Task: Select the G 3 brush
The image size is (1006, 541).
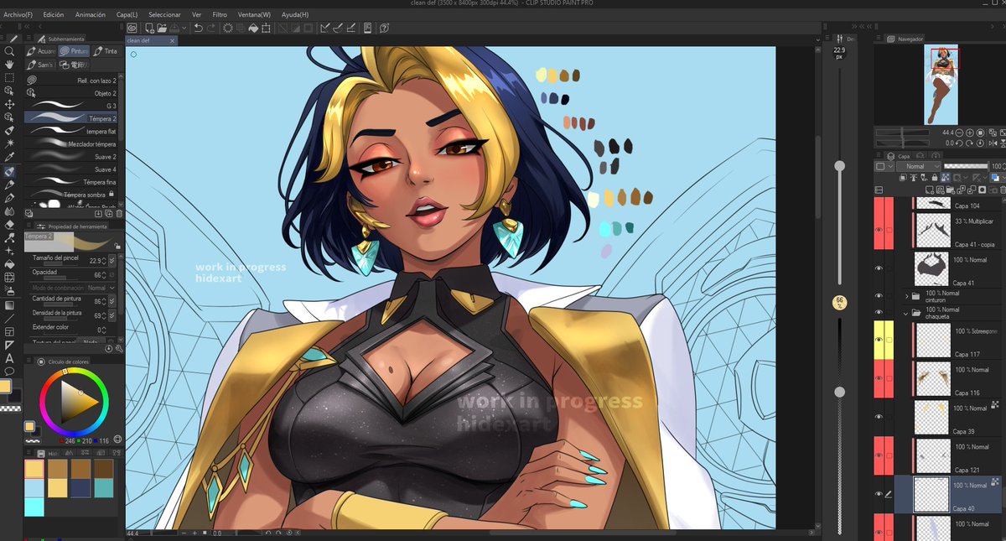Action: [x=71, y=107]
